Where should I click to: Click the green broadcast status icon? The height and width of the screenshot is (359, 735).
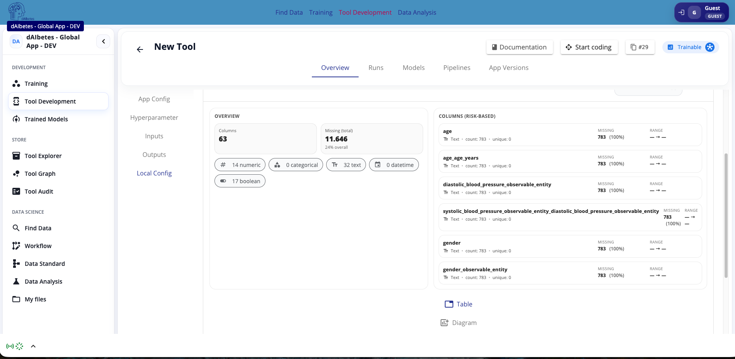click(x=10, y=346)
